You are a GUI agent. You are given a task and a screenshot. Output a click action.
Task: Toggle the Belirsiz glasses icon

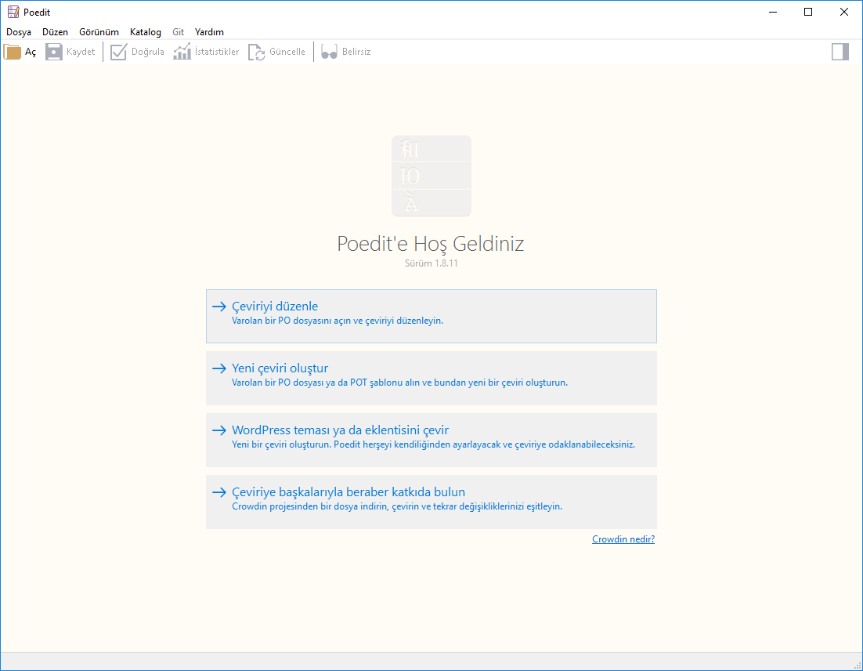tap(329, 52)
